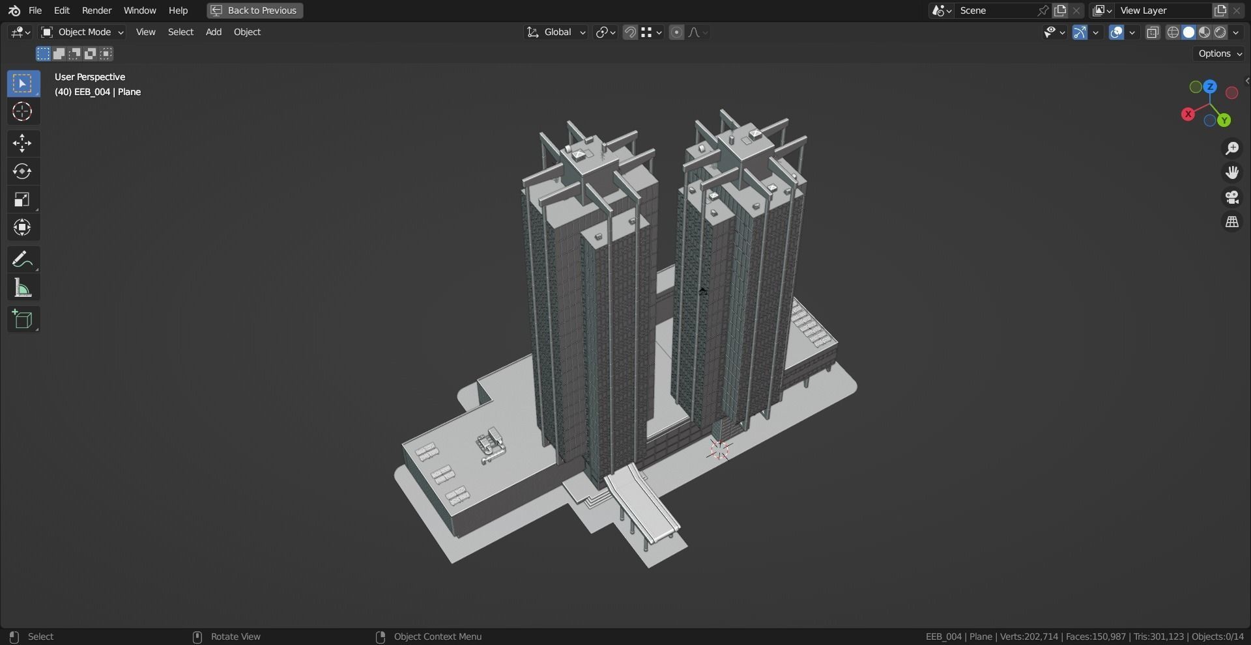Open proportional falloff dropdown
This screenshot has width=1251, height=645.
(698, 32)
